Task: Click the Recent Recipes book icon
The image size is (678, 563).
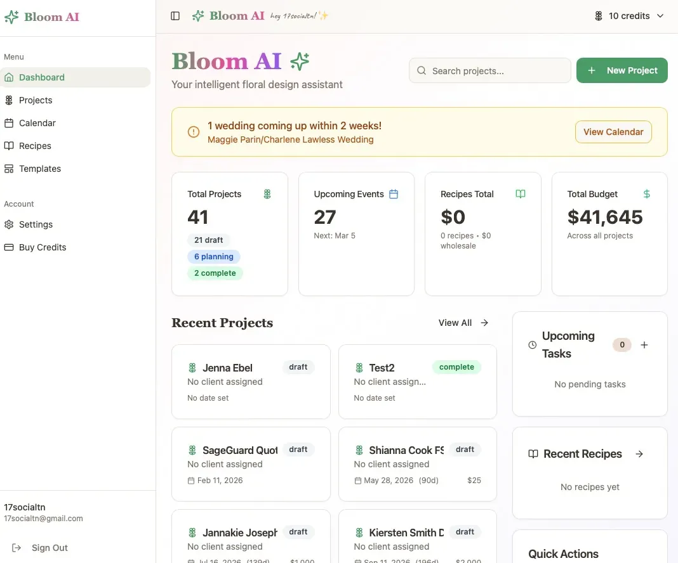Action: [533, 454]
